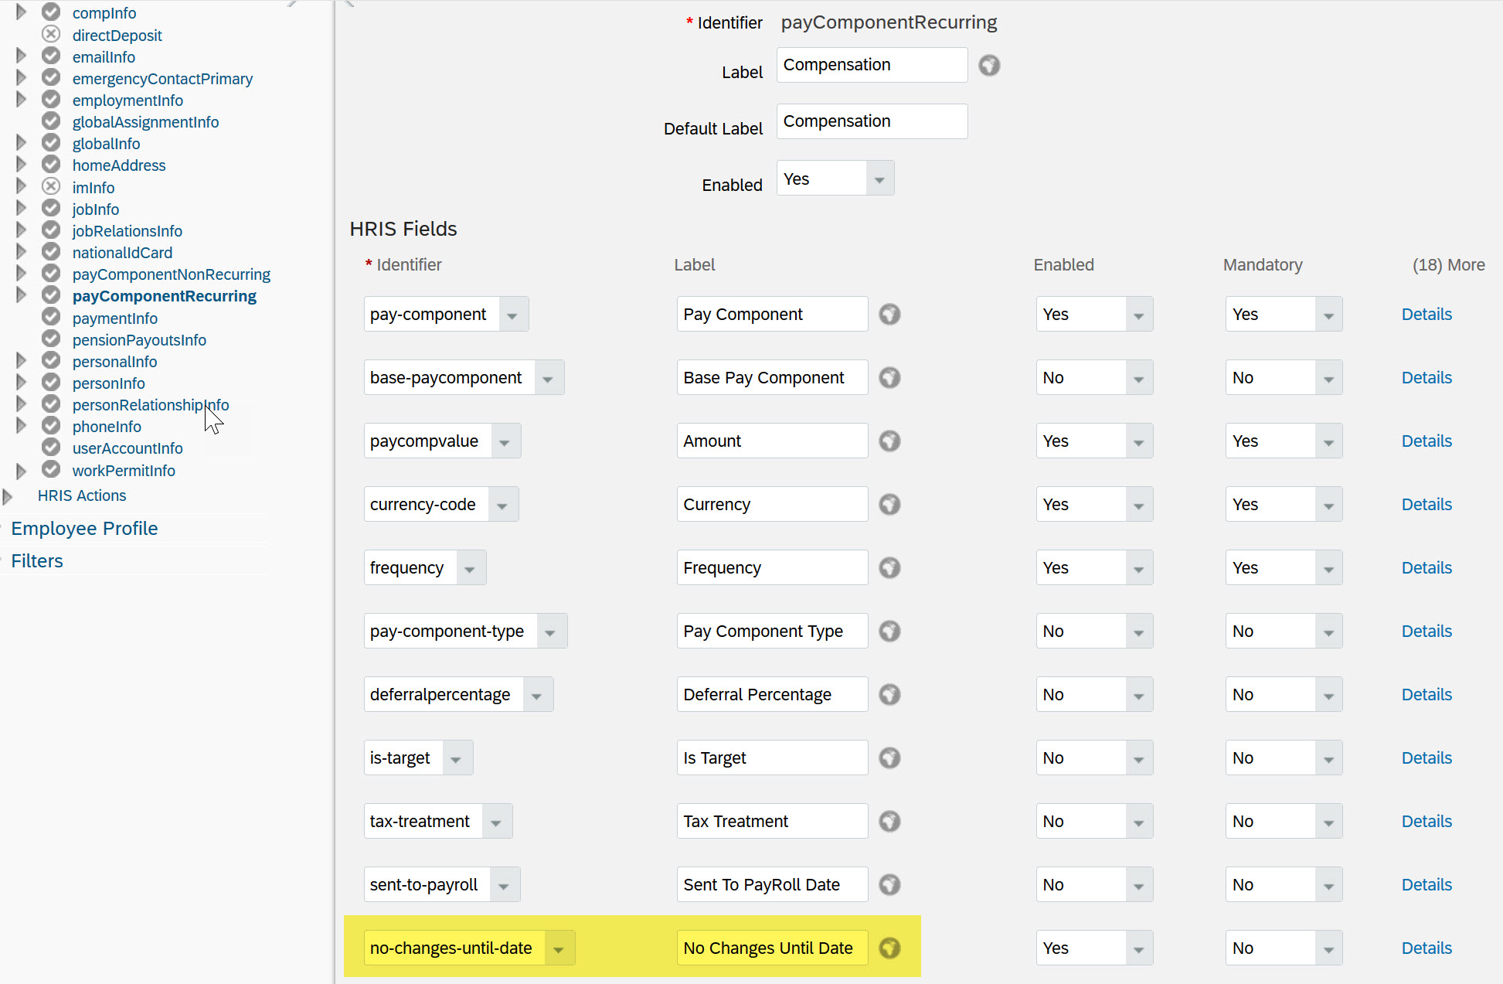
Task: Expand the employmentInfo tree node
Action: point(21,100)
